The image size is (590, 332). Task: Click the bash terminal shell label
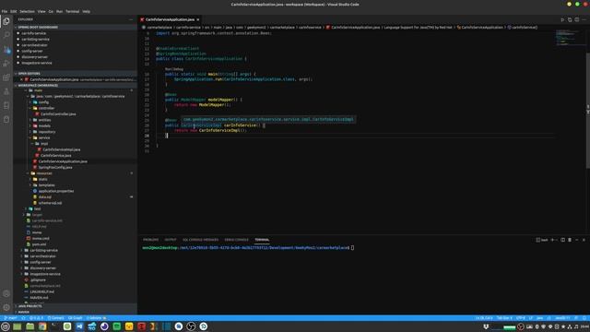click(542, 240)
